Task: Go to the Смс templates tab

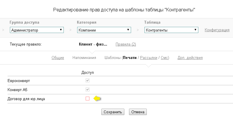Action: [164, 58]
